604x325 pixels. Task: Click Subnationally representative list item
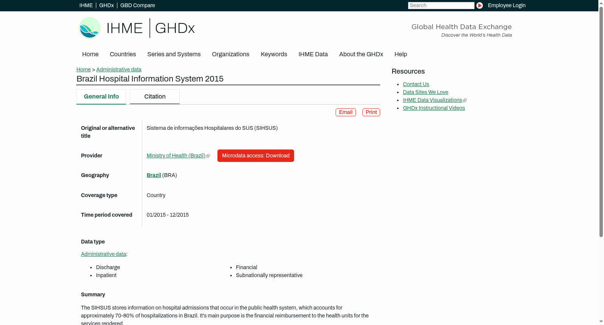coord(269,275)
